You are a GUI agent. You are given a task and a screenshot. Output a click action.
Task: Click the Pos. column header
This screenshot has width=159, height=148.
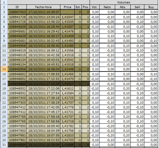tap(85, 7)
